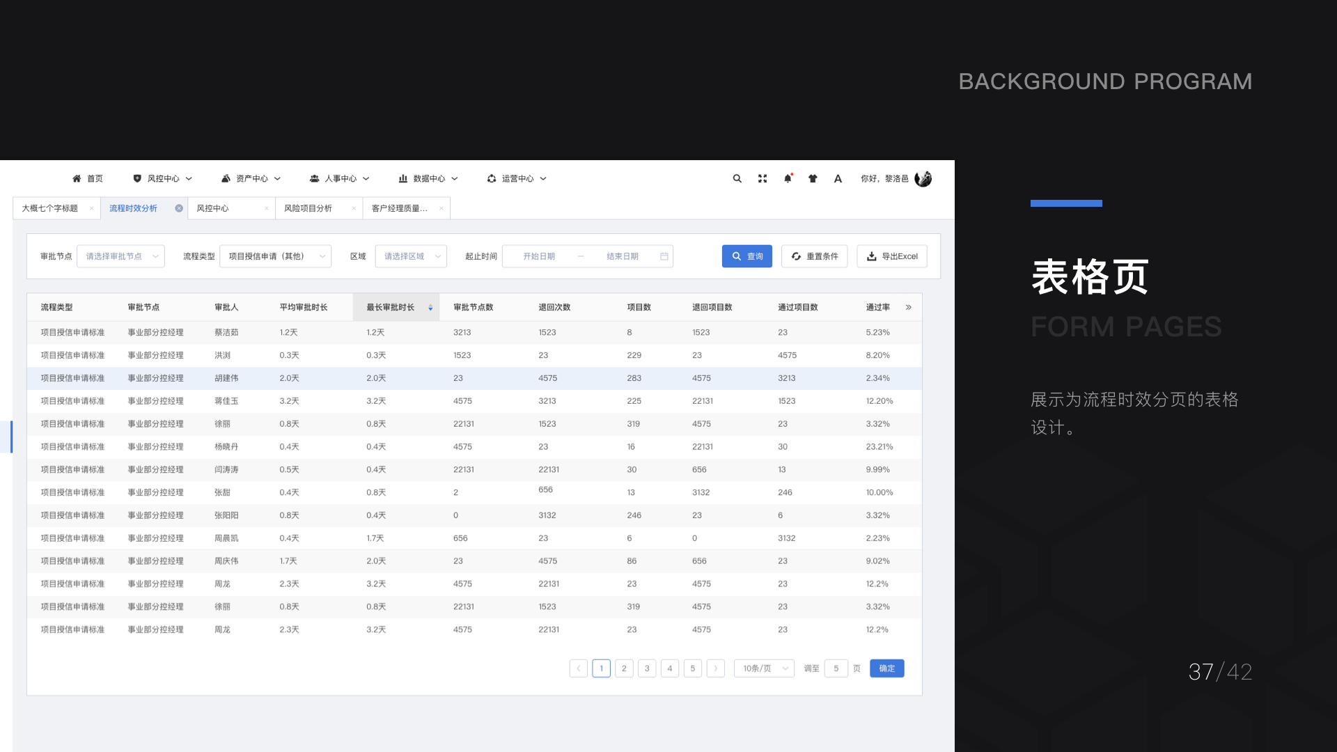Close the 风控中心 tab
Screen dimensions: 1337x752
[267, 208]
